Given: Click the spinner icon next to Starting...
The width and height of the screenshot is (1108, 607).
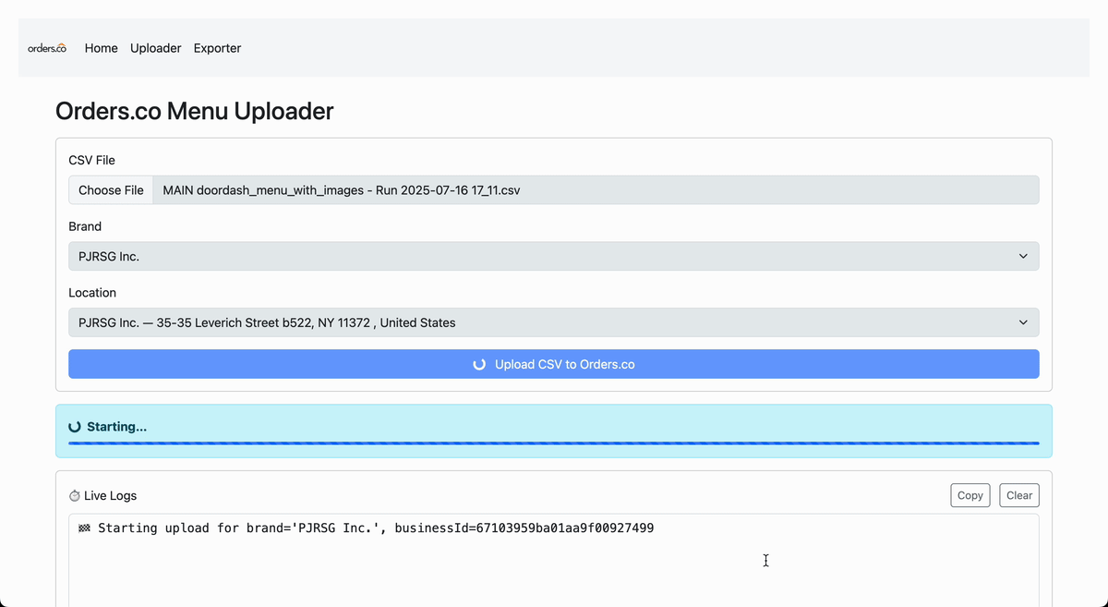Looking at the screenshot, I should tap(75, 426).
